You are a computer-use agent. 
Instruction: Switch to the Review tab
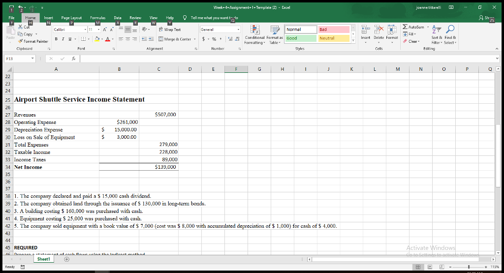point(135,18)
